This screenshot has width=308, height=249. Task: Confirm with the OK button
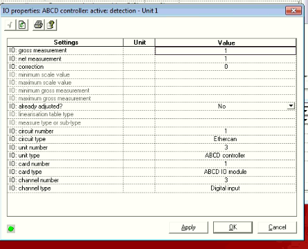(x=233, y=227)
